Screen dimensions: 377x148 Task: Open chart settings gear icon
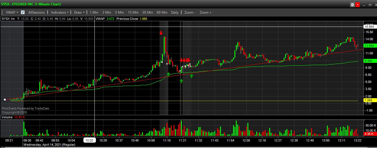(x=352, y=5)
